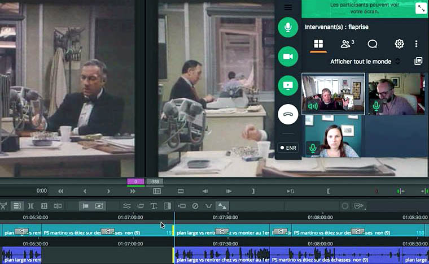429x264 pixels.
Task: Toggle the highlighted segment-flag toolbar button
Action: [85, 206]
